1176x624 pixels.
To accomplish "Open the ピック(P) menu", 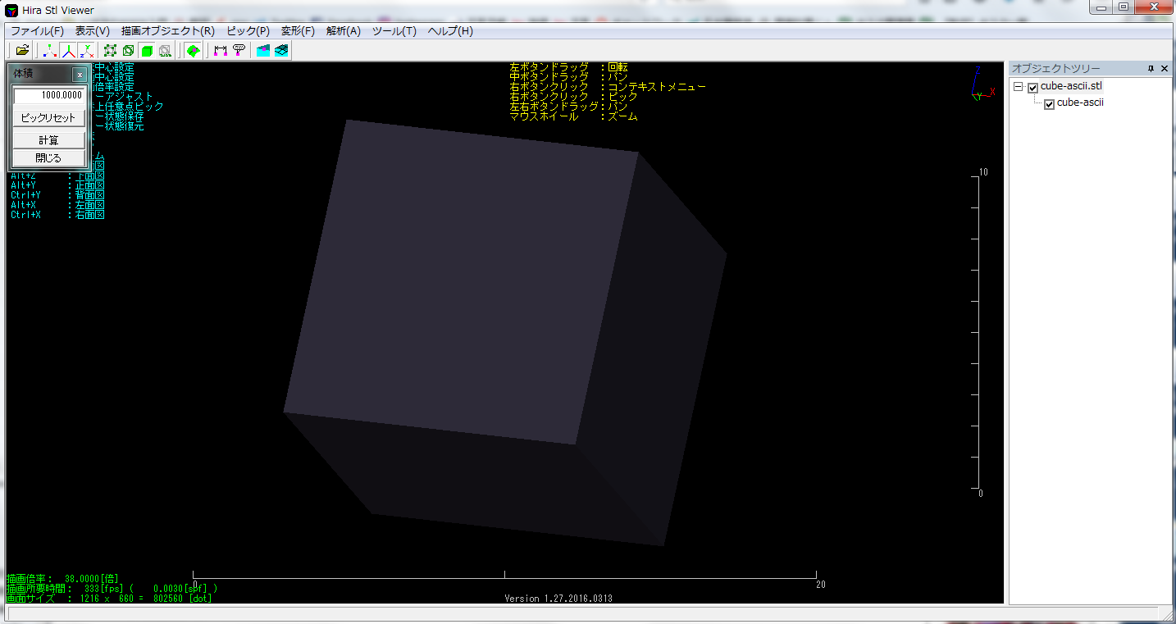I will pos(248,31).
